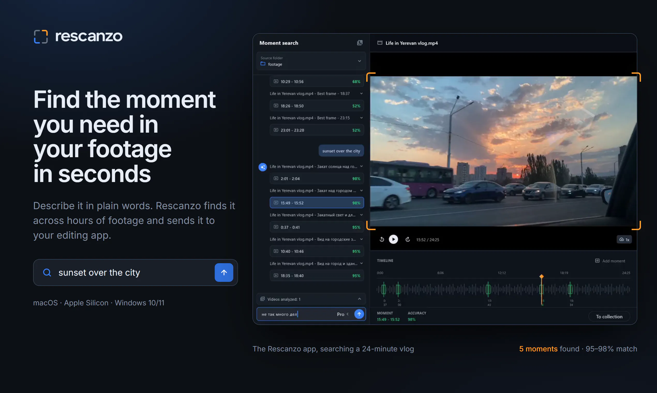Click the rescanzo logo
Image resolution: width=657 pixels, height=393 pixels.
(78, 36)
